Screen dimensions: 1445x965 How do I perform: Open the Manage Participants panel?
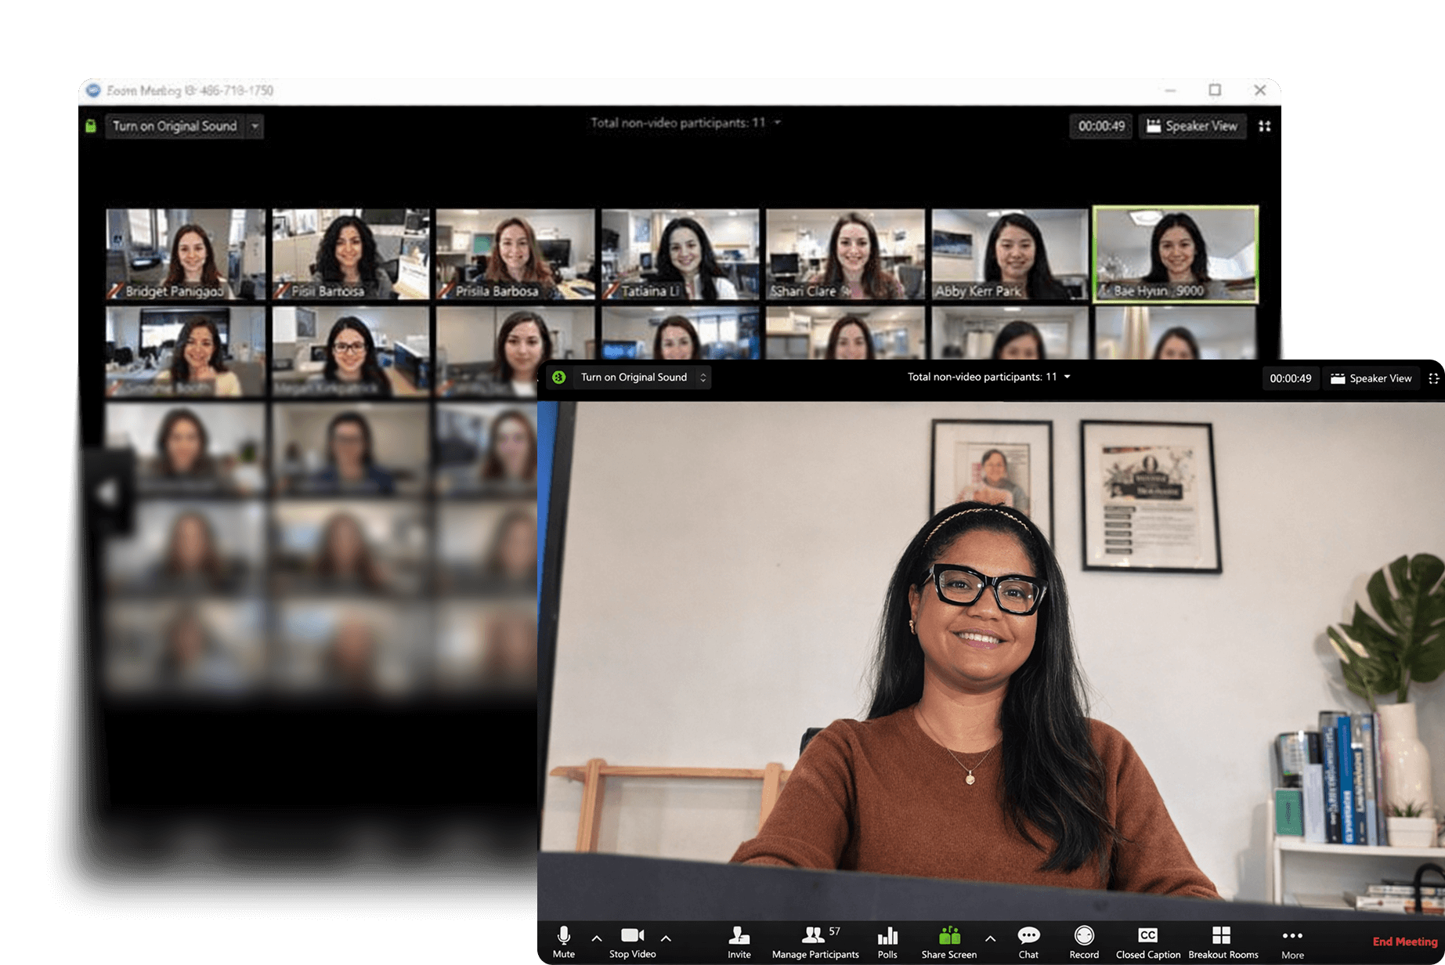815,942
